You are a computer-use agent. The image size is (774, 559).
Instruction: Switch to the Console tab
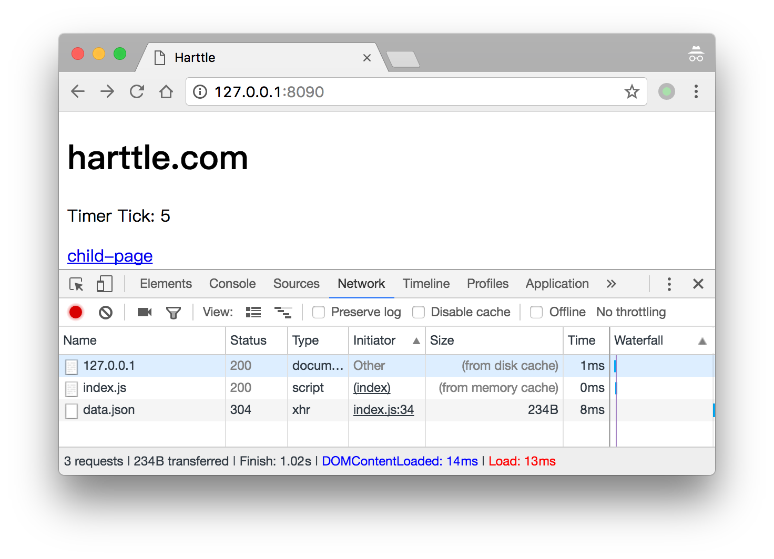point(232,284)
